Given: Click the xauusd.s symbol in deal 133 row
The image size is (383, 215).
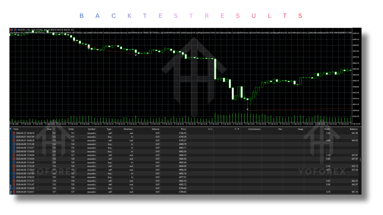Looking at the screenshot, I should tap(92, 177).
